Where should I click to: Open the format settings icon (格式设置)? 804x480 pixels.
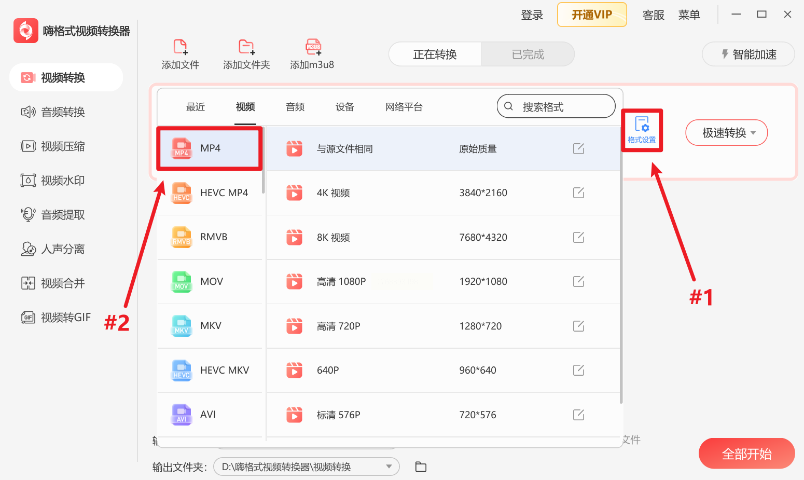pos(642,130)
